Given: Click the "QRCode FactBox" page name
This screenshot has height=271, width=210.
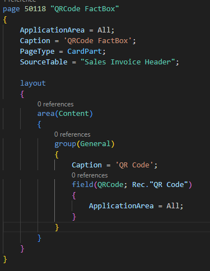Looking at the screenshot, I should click(85, 9).
